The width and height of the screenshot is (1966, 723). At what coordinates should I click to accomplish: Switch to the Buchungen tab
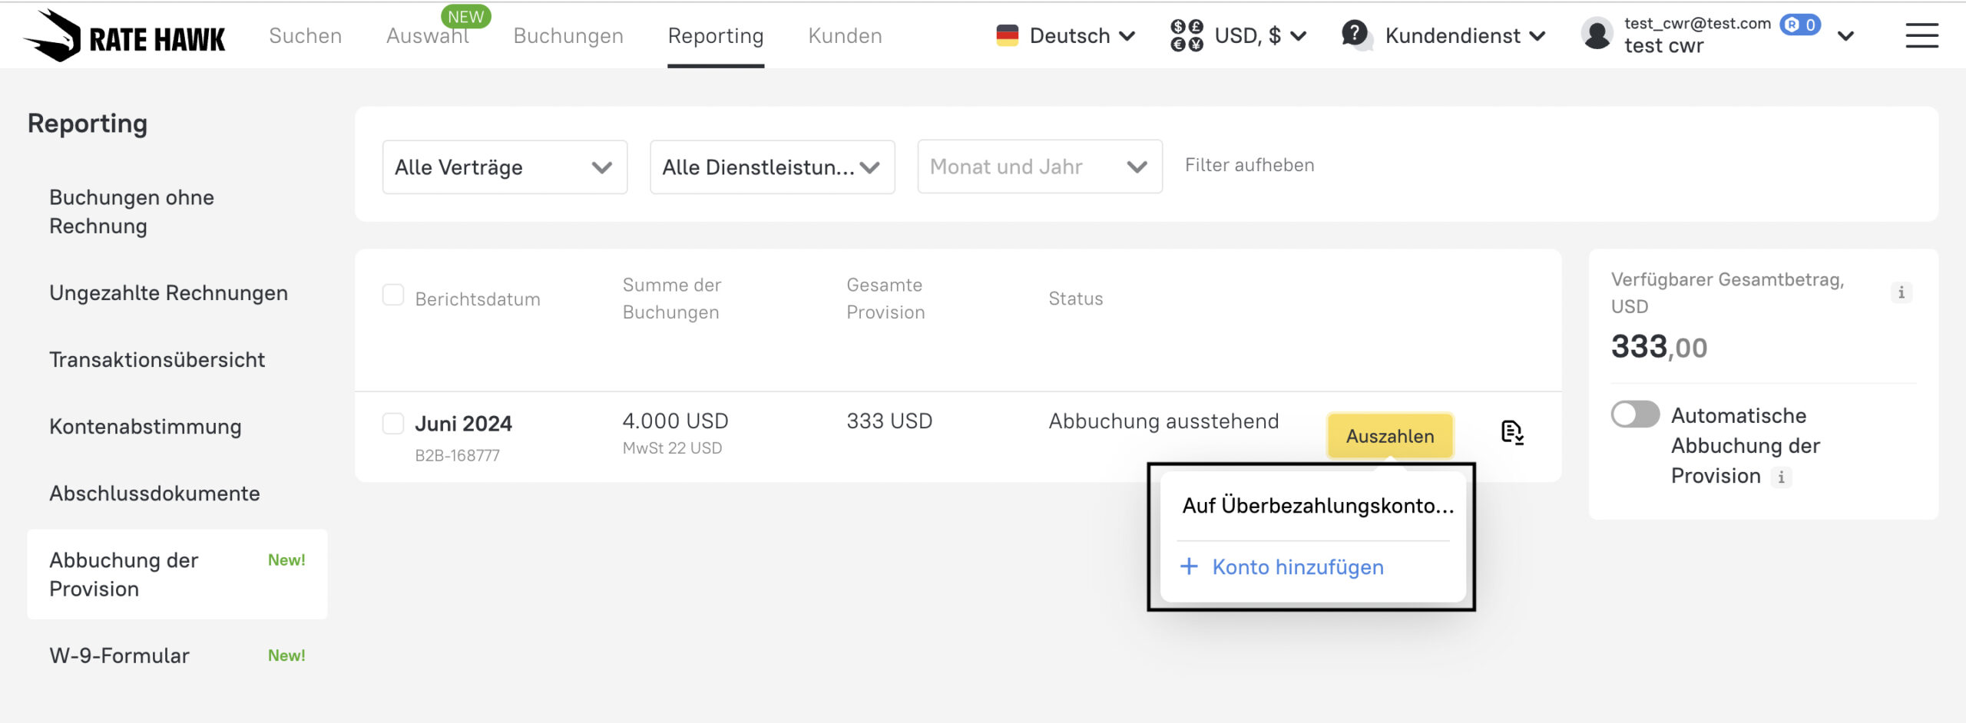[x=568, y=36]
